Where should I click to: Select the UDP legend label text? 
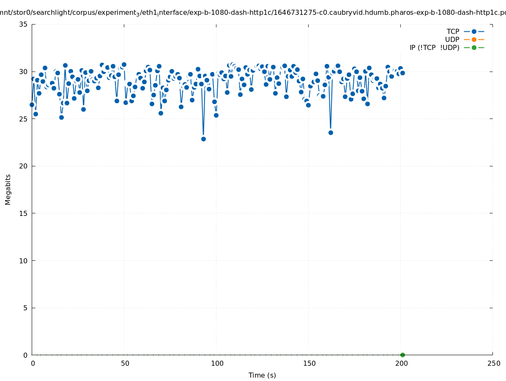point(452,39)
